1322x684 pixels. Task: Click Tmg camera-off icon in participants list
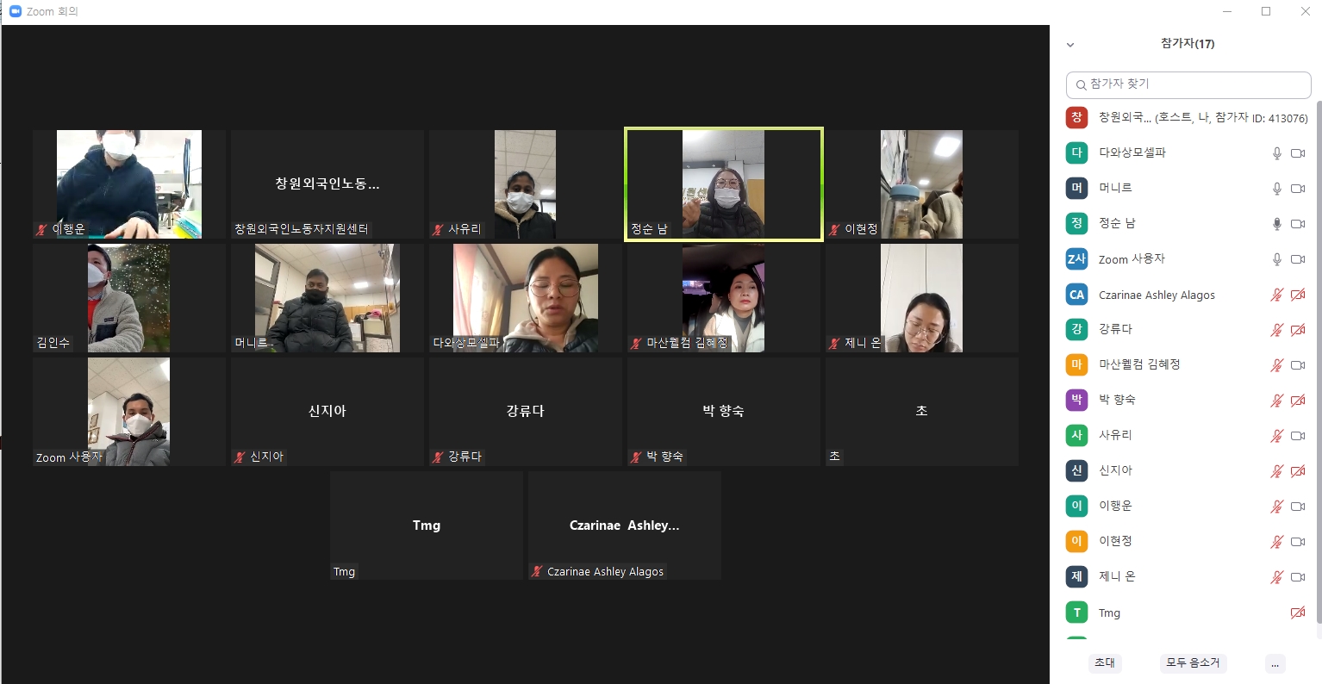tap(1298, 613)
